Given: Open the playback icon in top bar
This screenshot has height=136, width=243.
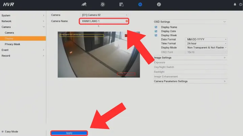Looking at the screenshot, I should coord(103,4).
